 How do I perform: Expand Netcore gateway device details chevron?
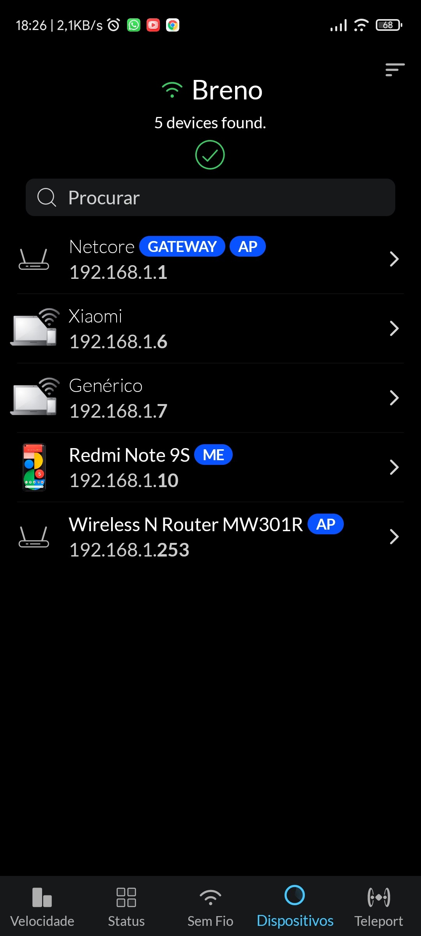click(x=394, y=259)
